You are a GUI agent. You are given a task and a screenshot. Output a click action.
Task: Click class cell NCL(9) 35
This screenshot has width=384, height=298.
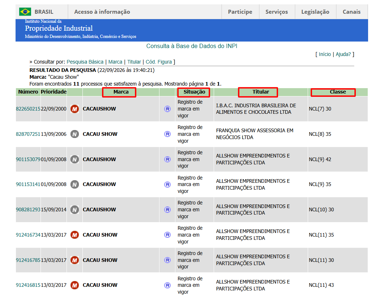320,184
